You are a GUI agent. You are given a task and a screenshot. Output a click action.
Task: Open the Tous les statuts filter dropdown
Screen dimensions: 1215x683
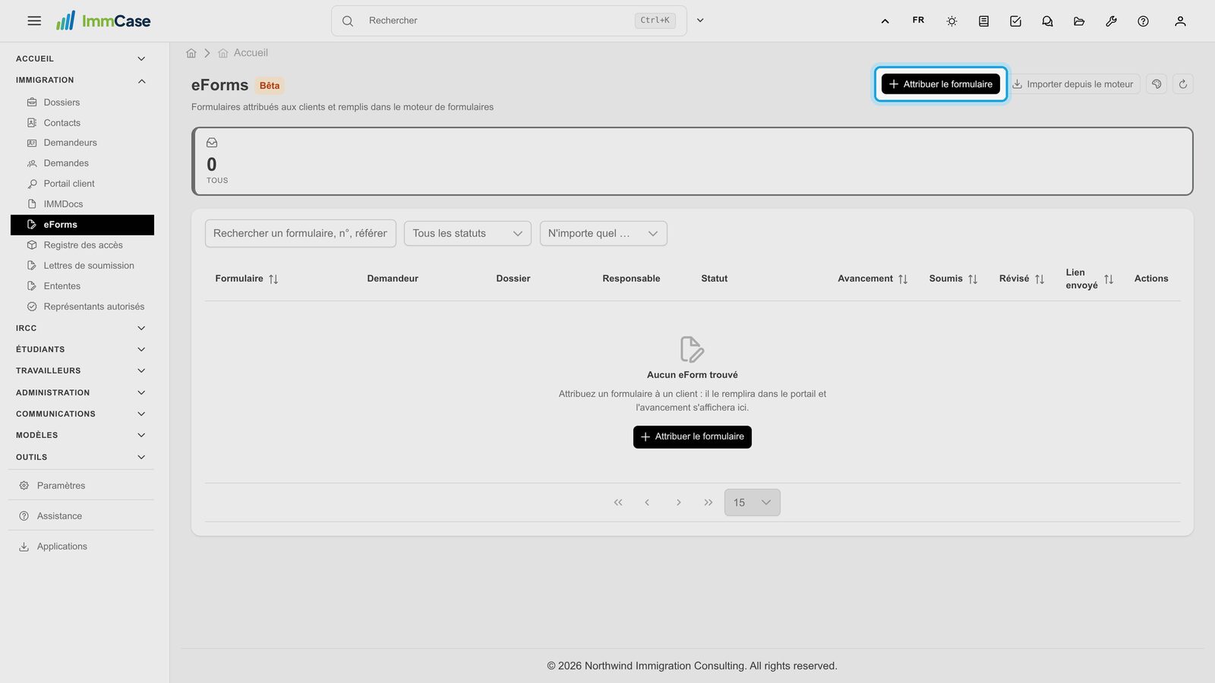click(x=468, y=234)
